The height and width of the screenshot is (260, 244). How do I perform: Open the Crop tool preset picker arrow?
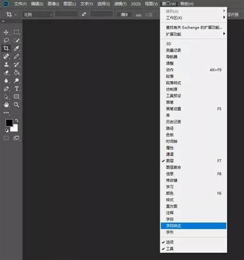click(15, 15)
